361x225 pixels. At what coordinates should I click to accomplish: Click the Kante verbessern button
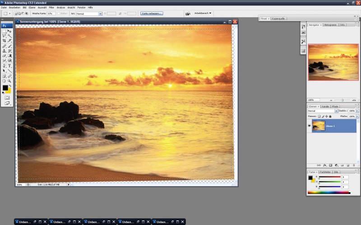coord(152,13)
